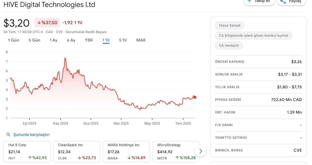Viewport: 312px width, 165px height.
Task: Click the BİRİNCİL BORSA label
Action: coord(229,150)
